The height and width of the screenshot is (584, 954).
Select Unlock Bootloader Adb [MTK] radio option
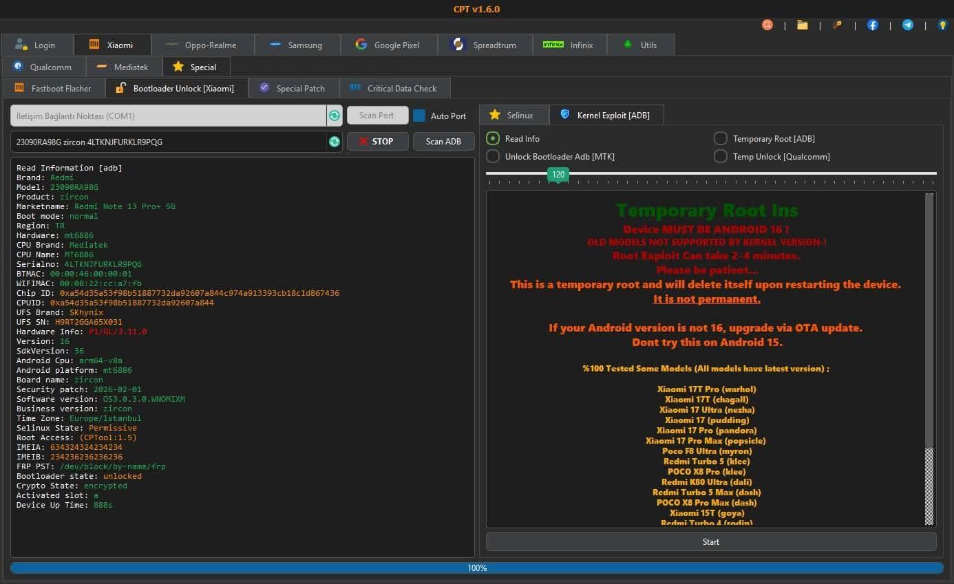pos(493,156)
